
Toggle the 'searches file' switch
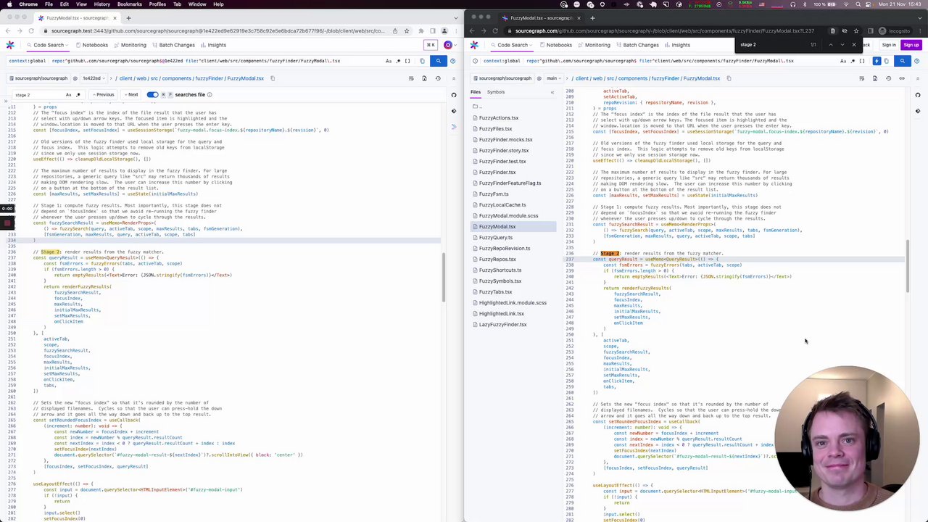(x=152, y=95)
